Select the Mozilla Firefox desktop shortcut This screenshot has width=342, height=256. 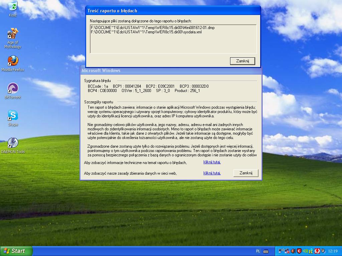click(x=13, y=64)
